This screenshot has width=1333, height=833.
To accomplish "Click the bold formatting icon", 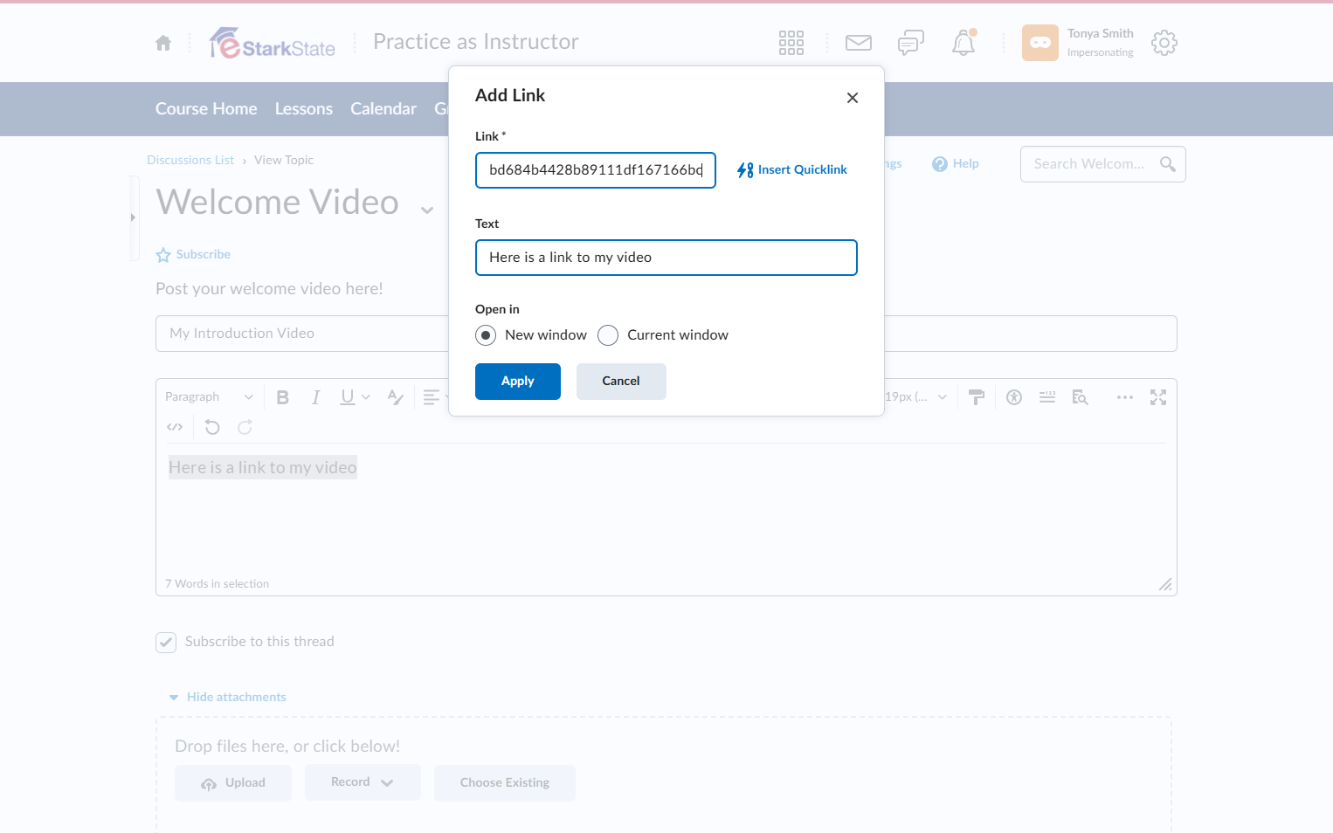I will (x=283, y=397).
